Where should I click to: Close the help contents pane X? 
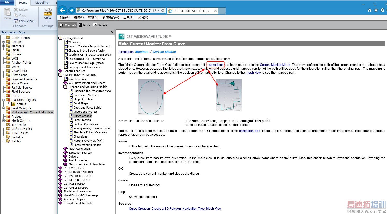[112, 32]
